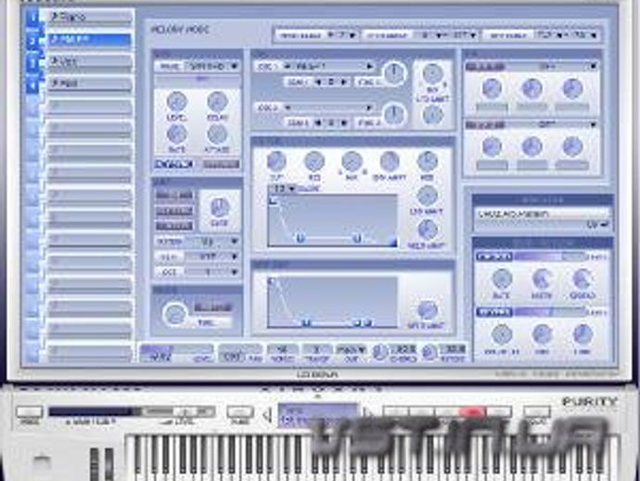Click the LFO LEVEL knob
This screenshot has height=481, width=640.
point(177,101)
